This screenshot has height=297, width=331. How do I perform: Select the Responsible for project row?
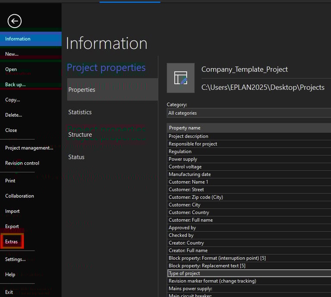[249, 144]
